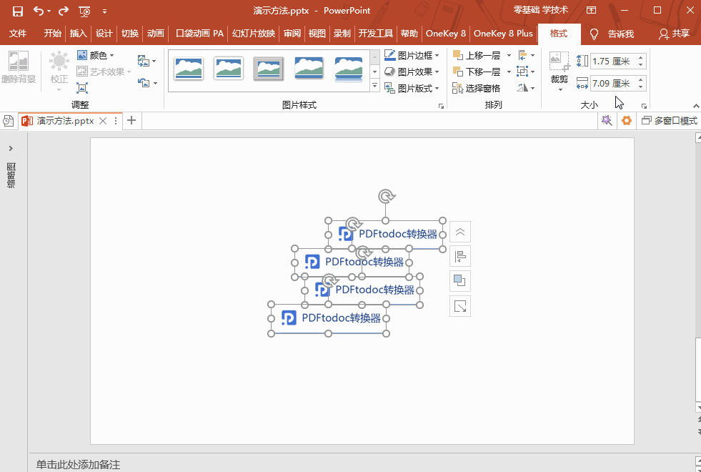Open the 图片版式 dropdown

[412, 89]
